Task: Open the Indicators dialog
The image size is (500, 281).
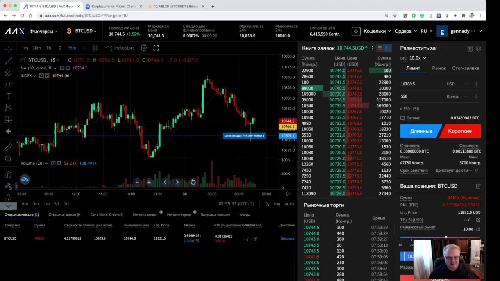Action: [120, 48]
